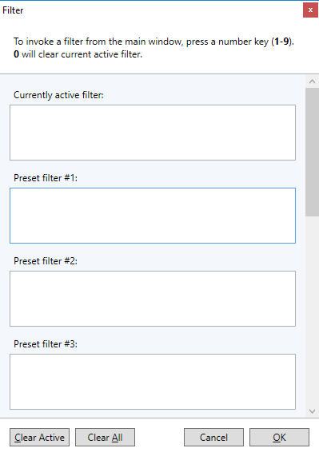
Task: Confirm the filters with OK
Action: (x=279, y=437)
